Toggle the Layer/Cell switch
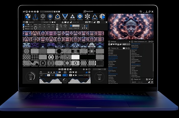 coord(29,25)
